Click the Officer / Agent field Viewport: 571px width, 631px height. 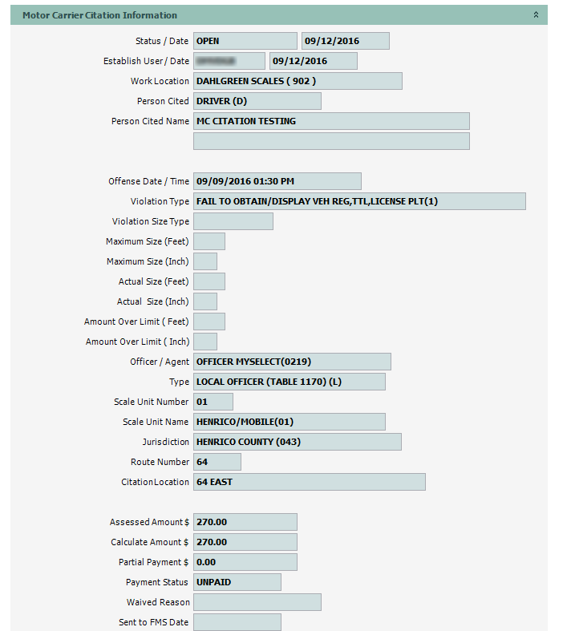(292, 362)
